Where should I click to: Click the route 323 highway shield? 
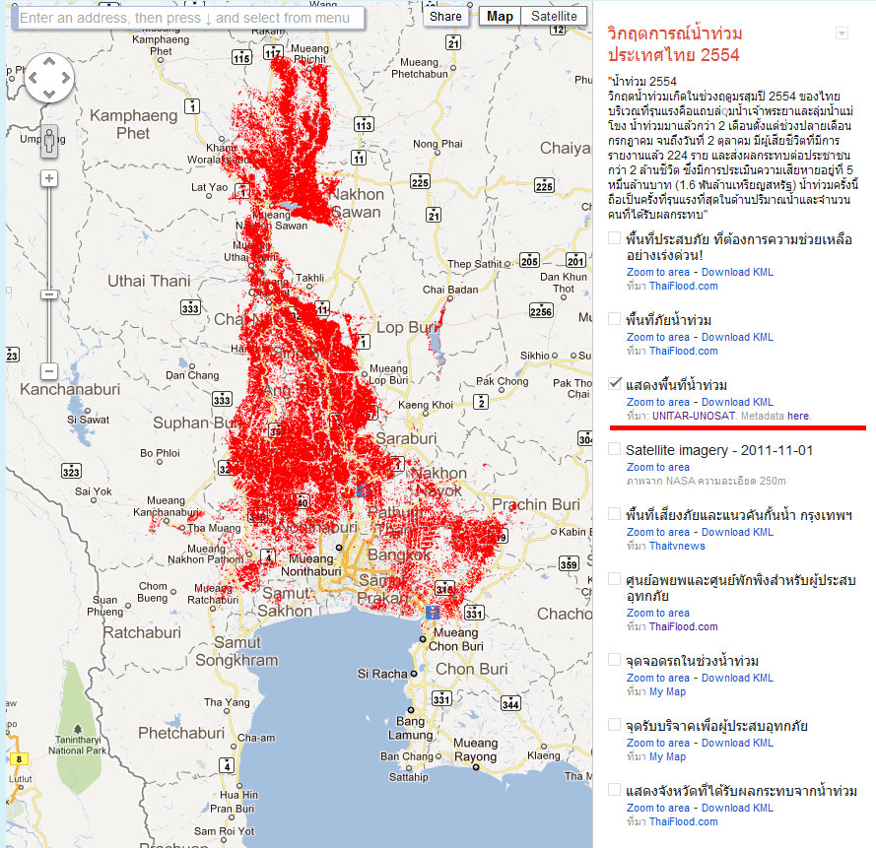pos(71,471)
